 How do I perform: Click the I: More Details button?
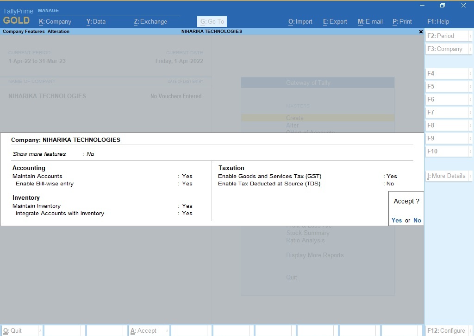[447, 176]
